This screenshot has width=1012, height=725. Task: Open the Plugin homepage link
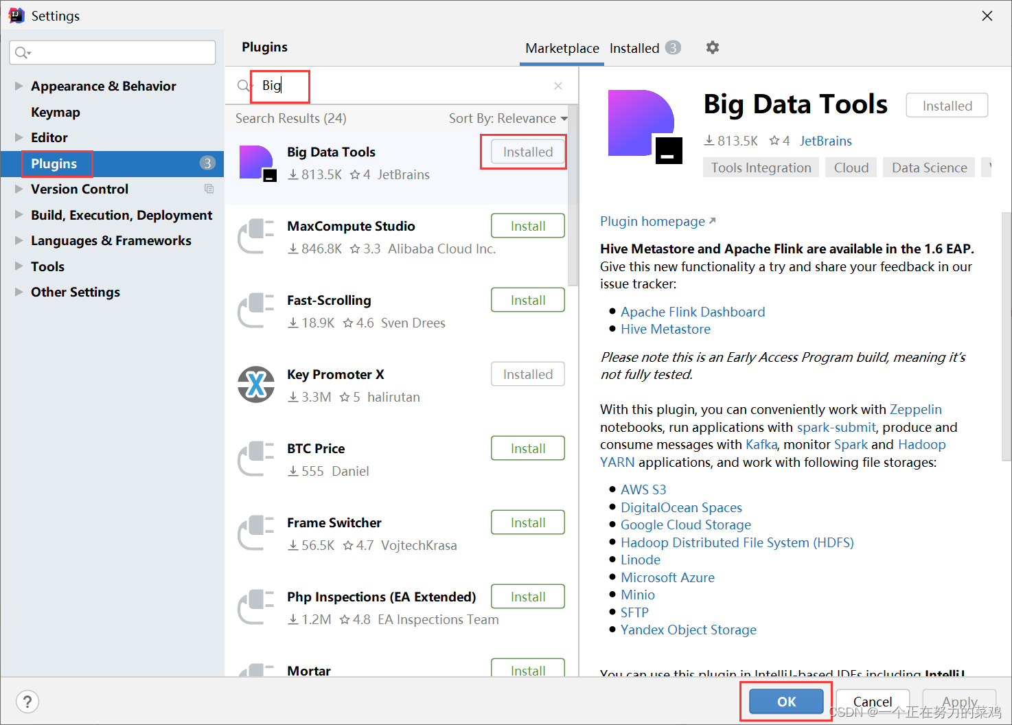pyautogui.click(x=658, y=221)
